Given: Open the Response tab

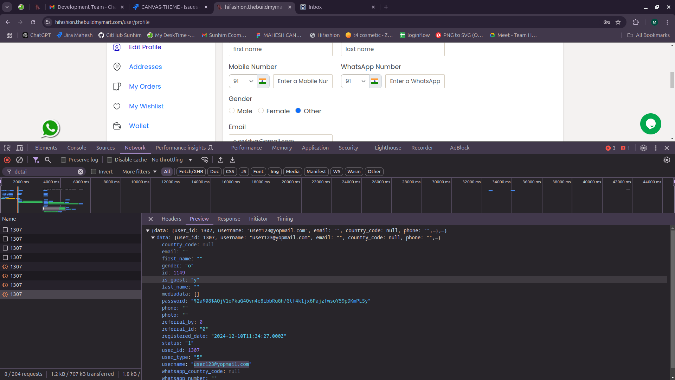Looking at the screenshot, I should click(229, 219).
